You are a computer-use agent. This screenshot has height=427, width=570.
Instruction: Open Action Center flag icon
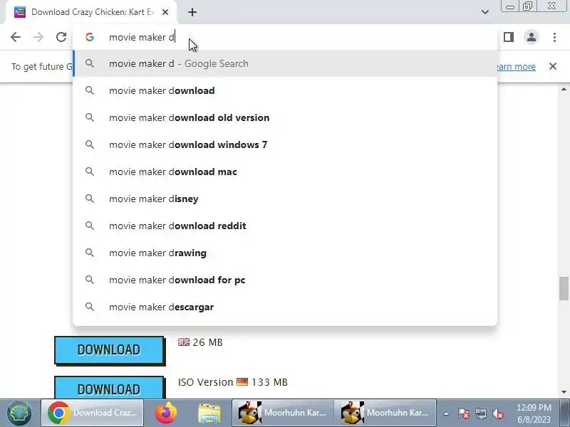pos(464,413)
